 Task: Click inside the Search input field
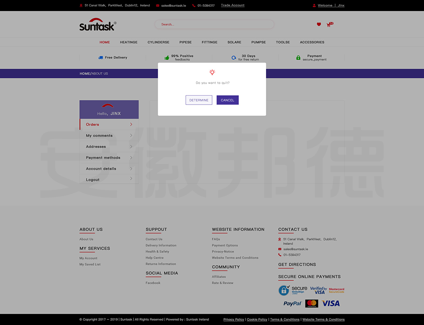(x=214, y=25)
